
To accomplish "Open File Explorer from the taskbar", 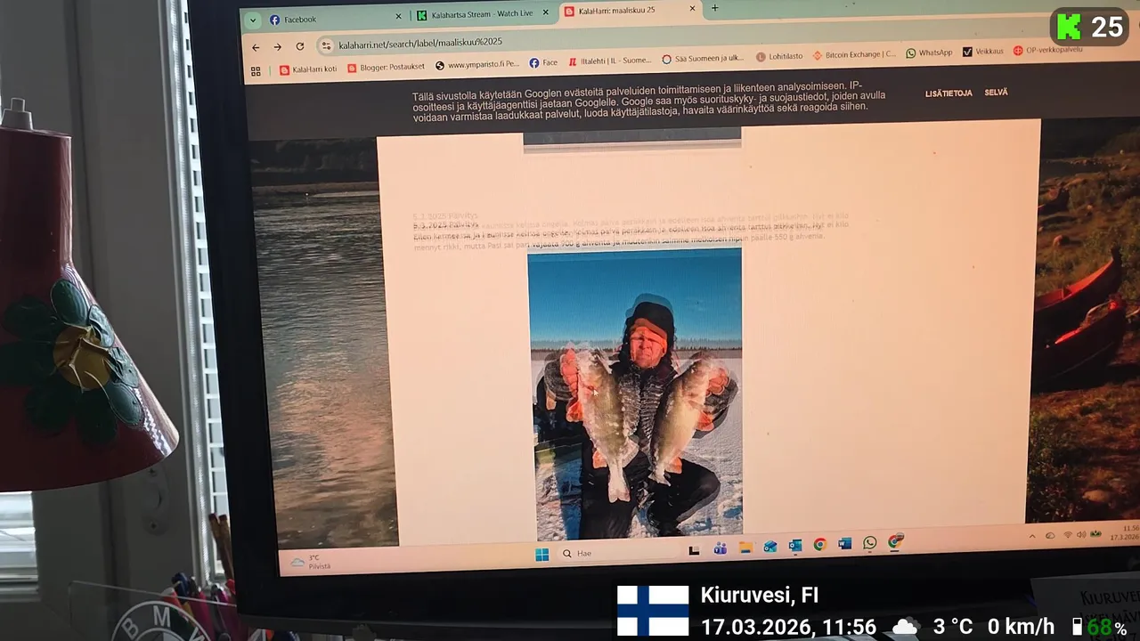I will tap(745, 548).
